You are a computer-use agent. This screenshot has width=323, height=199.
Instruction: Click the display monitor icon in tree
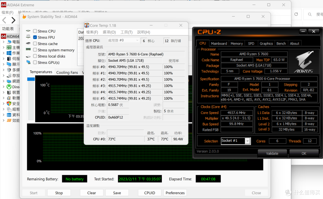[x=9, y=64]
